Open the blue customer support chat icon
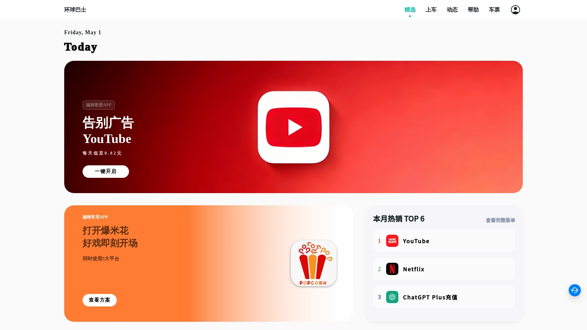Image resolution: width=587 pixels, height=330 pixels. (x=574, y=290)
